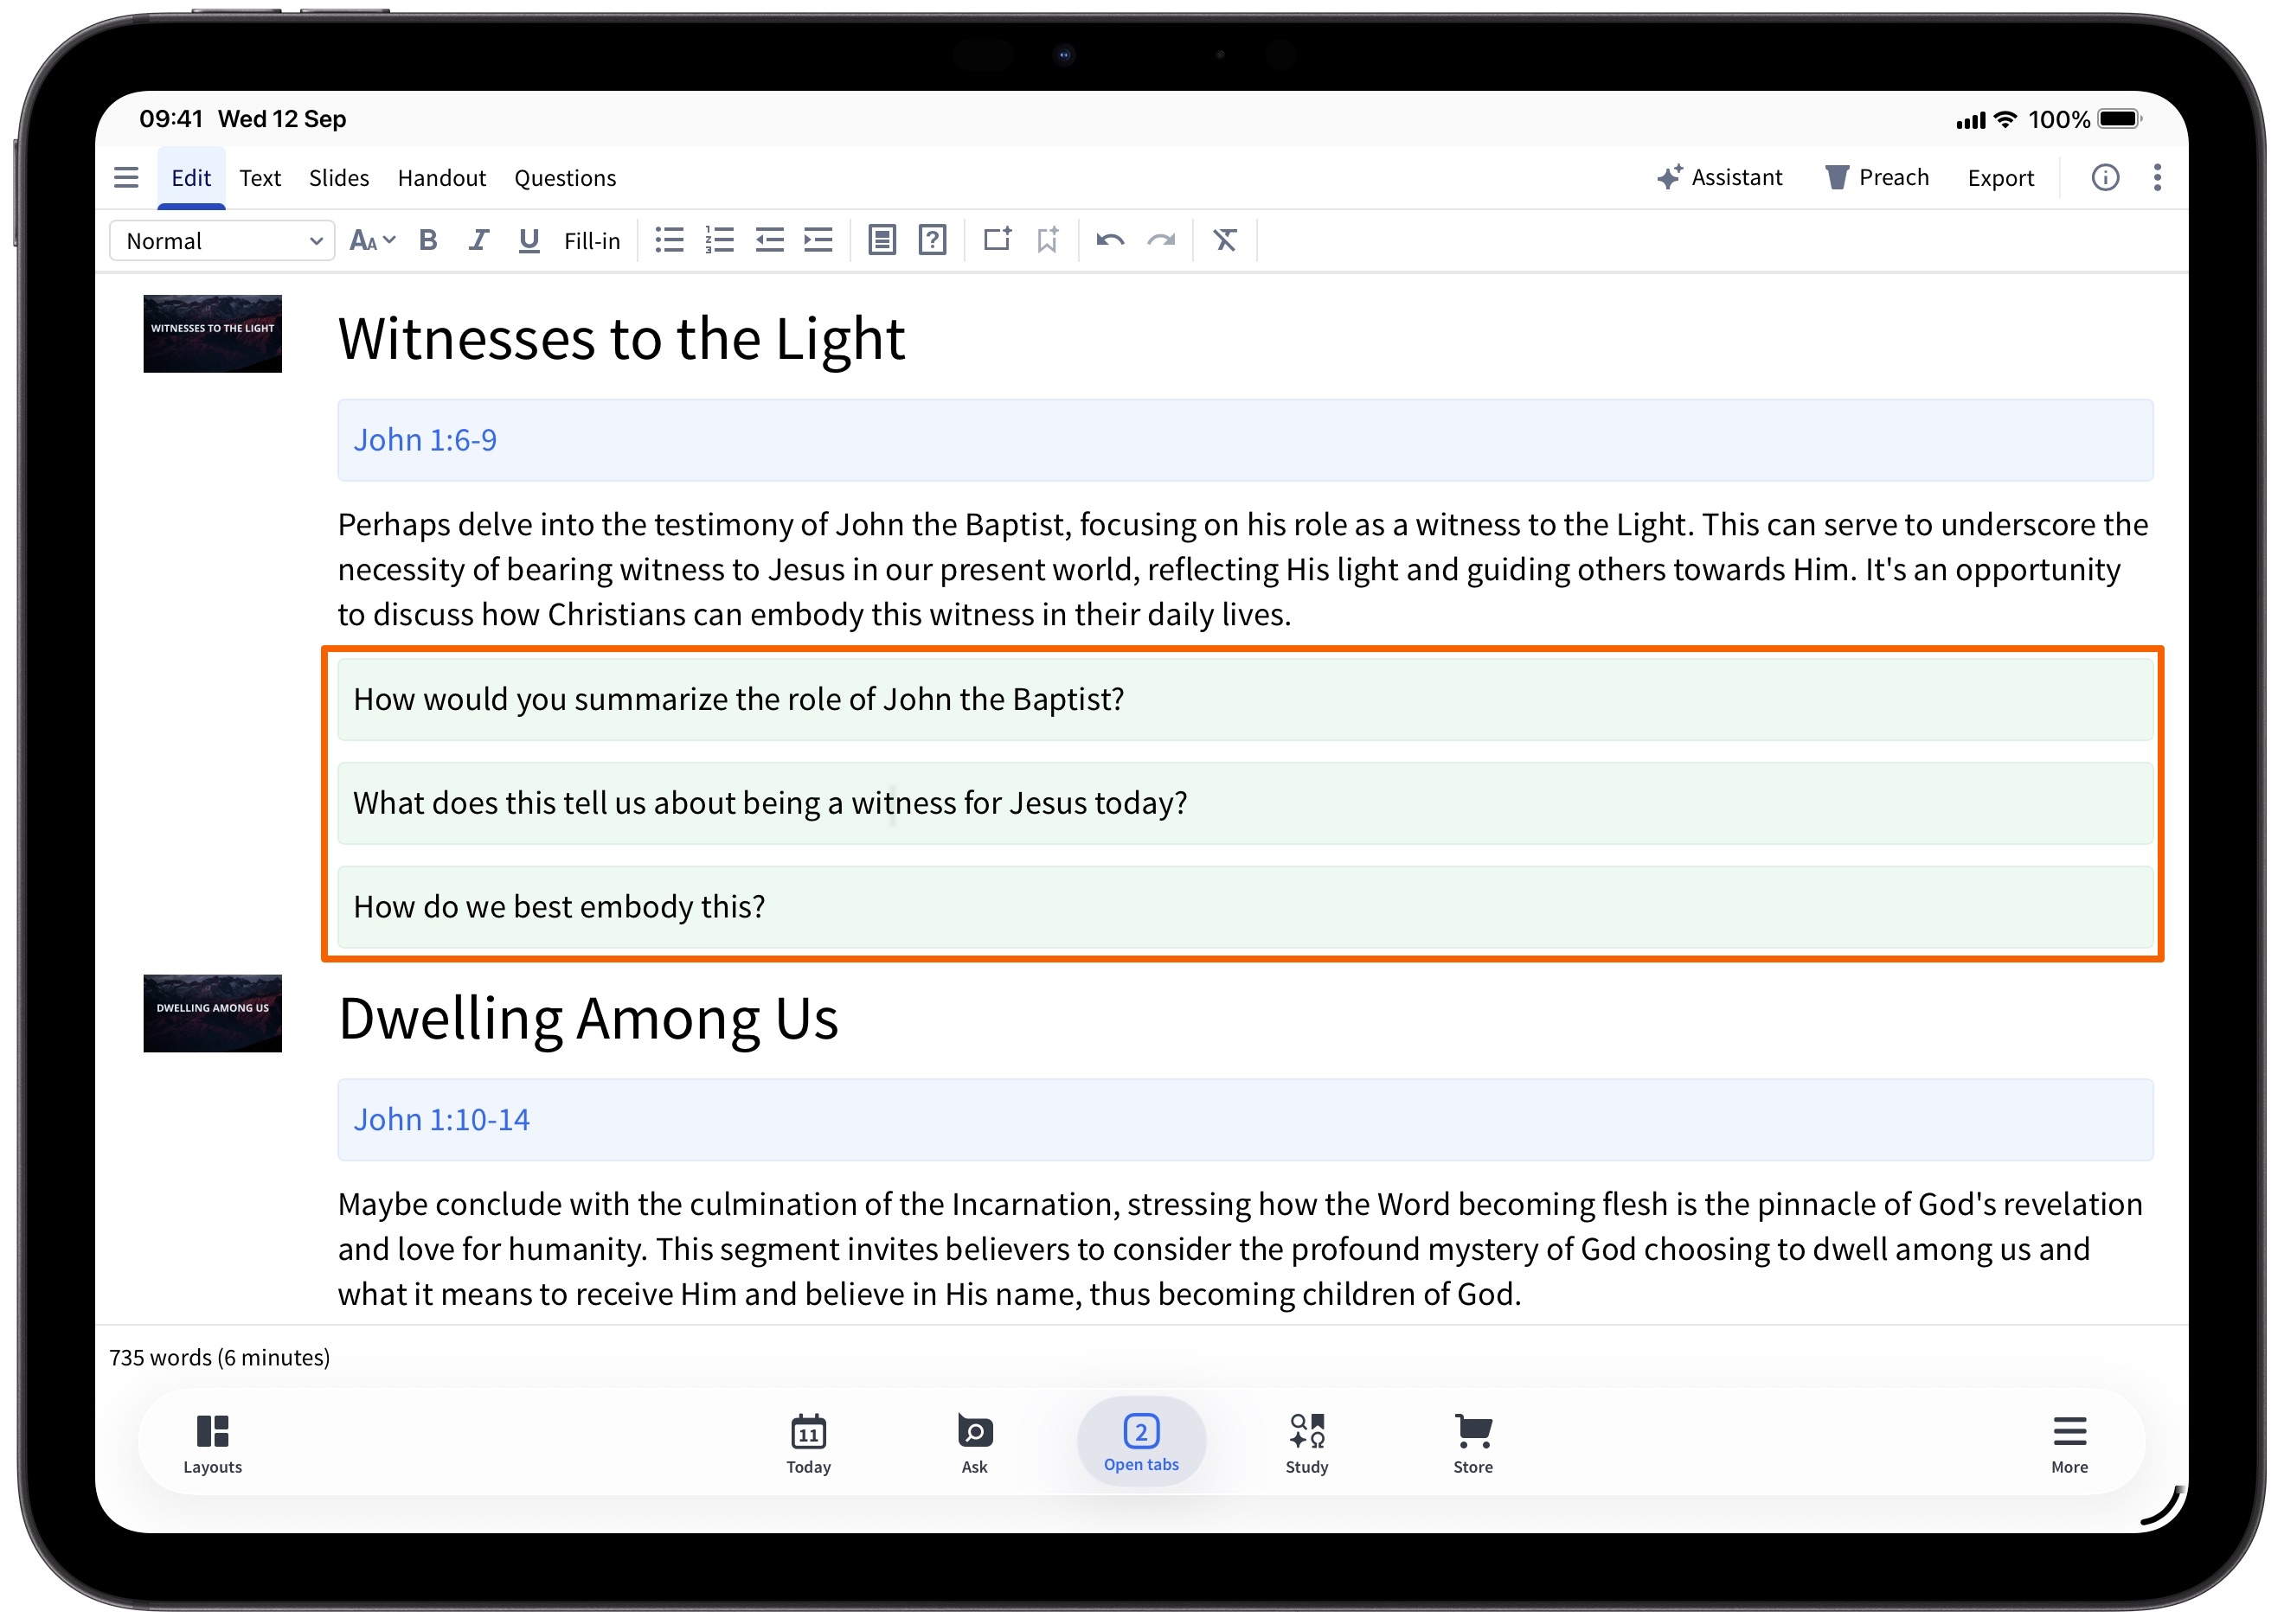Viewport: 2284px width, 1624px height.
Task: Open the Normal paragraph style dropdown
Action: [x=222, y=241]
